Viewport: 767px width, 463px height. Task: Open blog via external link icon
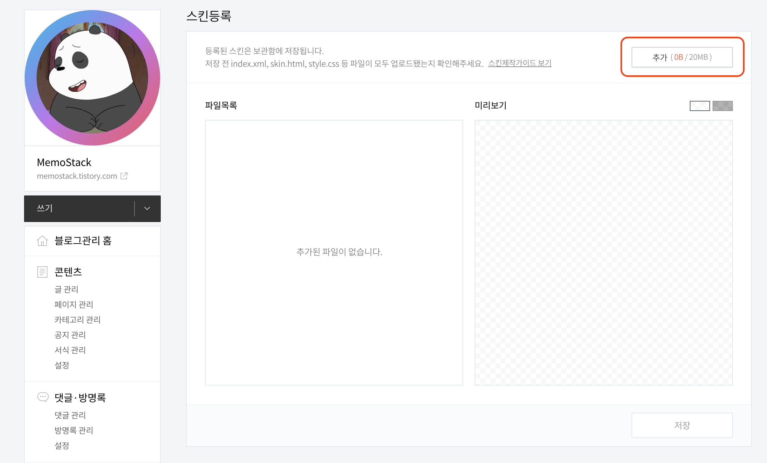[124, 176]
